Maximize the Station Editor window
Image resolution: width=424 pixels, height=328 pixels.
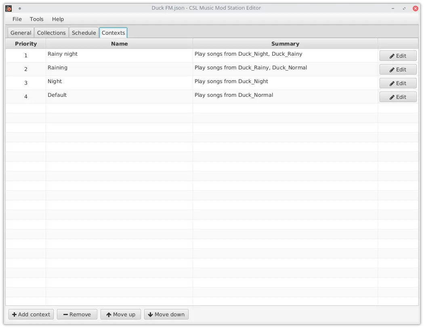(x=404, y=8)
